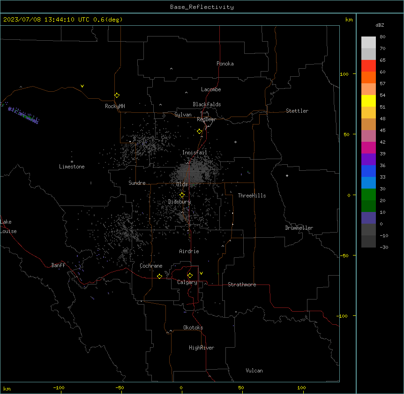Screen dimensions: 404x394
Task: Click the Cochrane label
Action: (151, 266)
